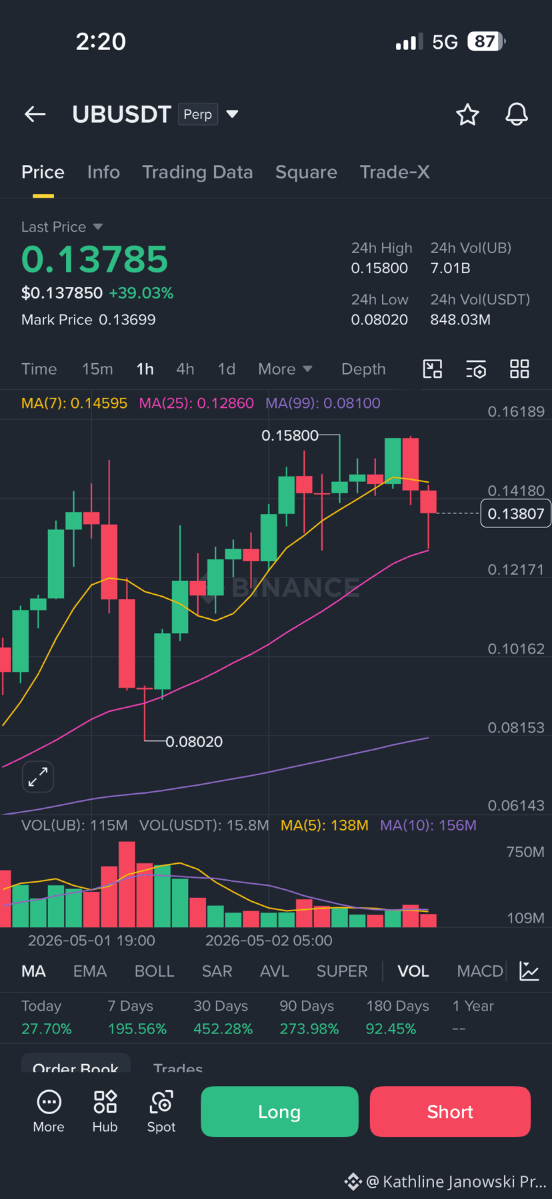Image resolution: width=552 pixels, height=1199 pixels.
Task: Tap the MA(99) value label
Action: pyautogui.click(x=323, y=403)
